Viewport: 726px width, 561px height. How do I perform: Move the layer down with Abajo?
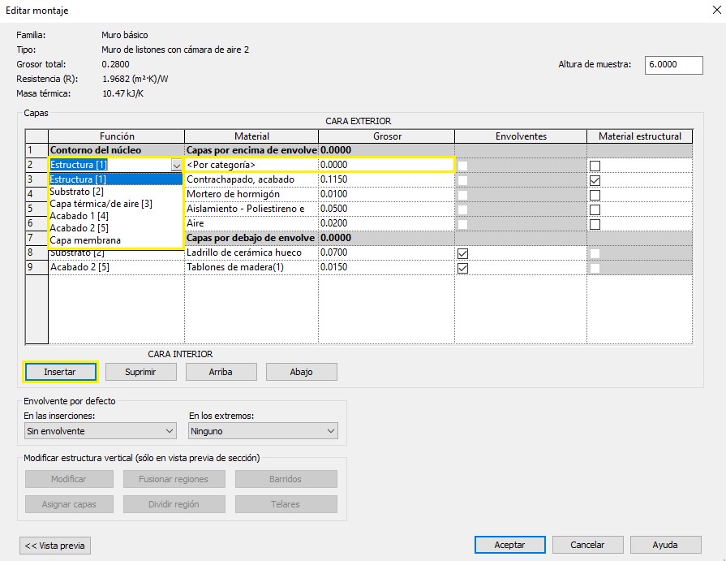301,372
